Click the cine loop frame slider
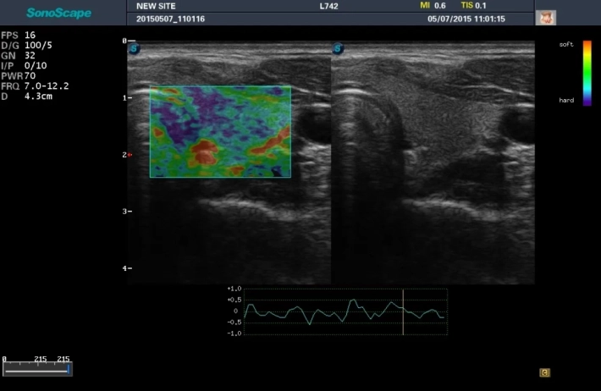 point(37,370)
